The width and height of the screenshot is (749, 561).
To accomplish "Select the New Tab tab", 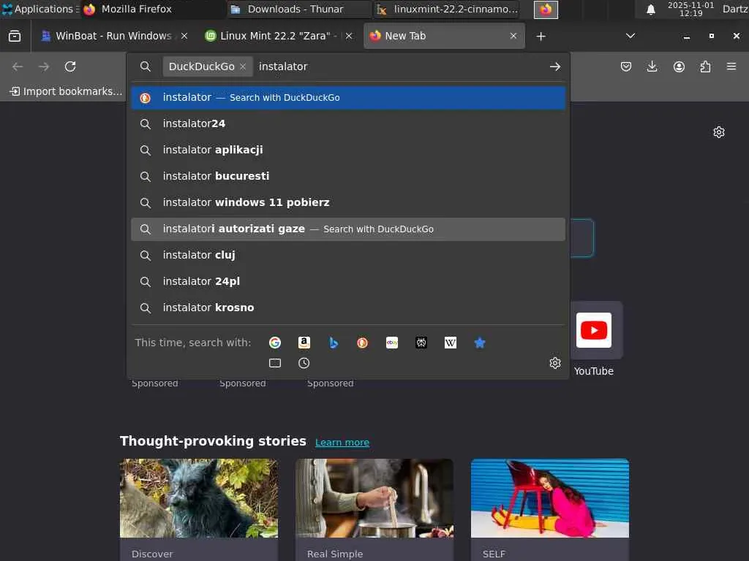I will [x=444, y=36].
